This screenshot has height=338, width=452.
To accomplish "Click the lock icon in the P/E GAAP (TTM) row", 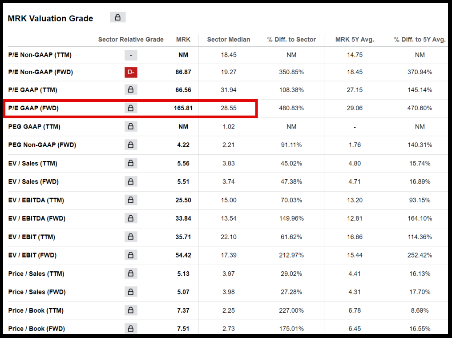I will click(x=131, y=90).
